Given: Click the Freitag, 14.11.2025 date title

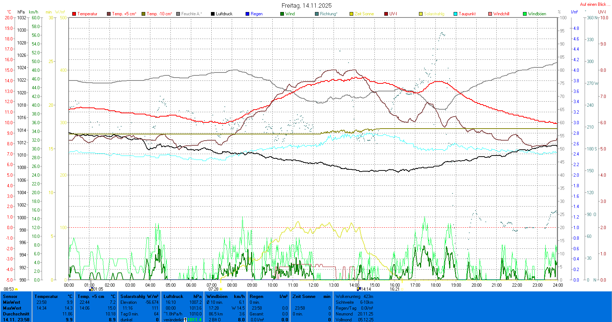Looking at the screenshot, I should point(307,5).
